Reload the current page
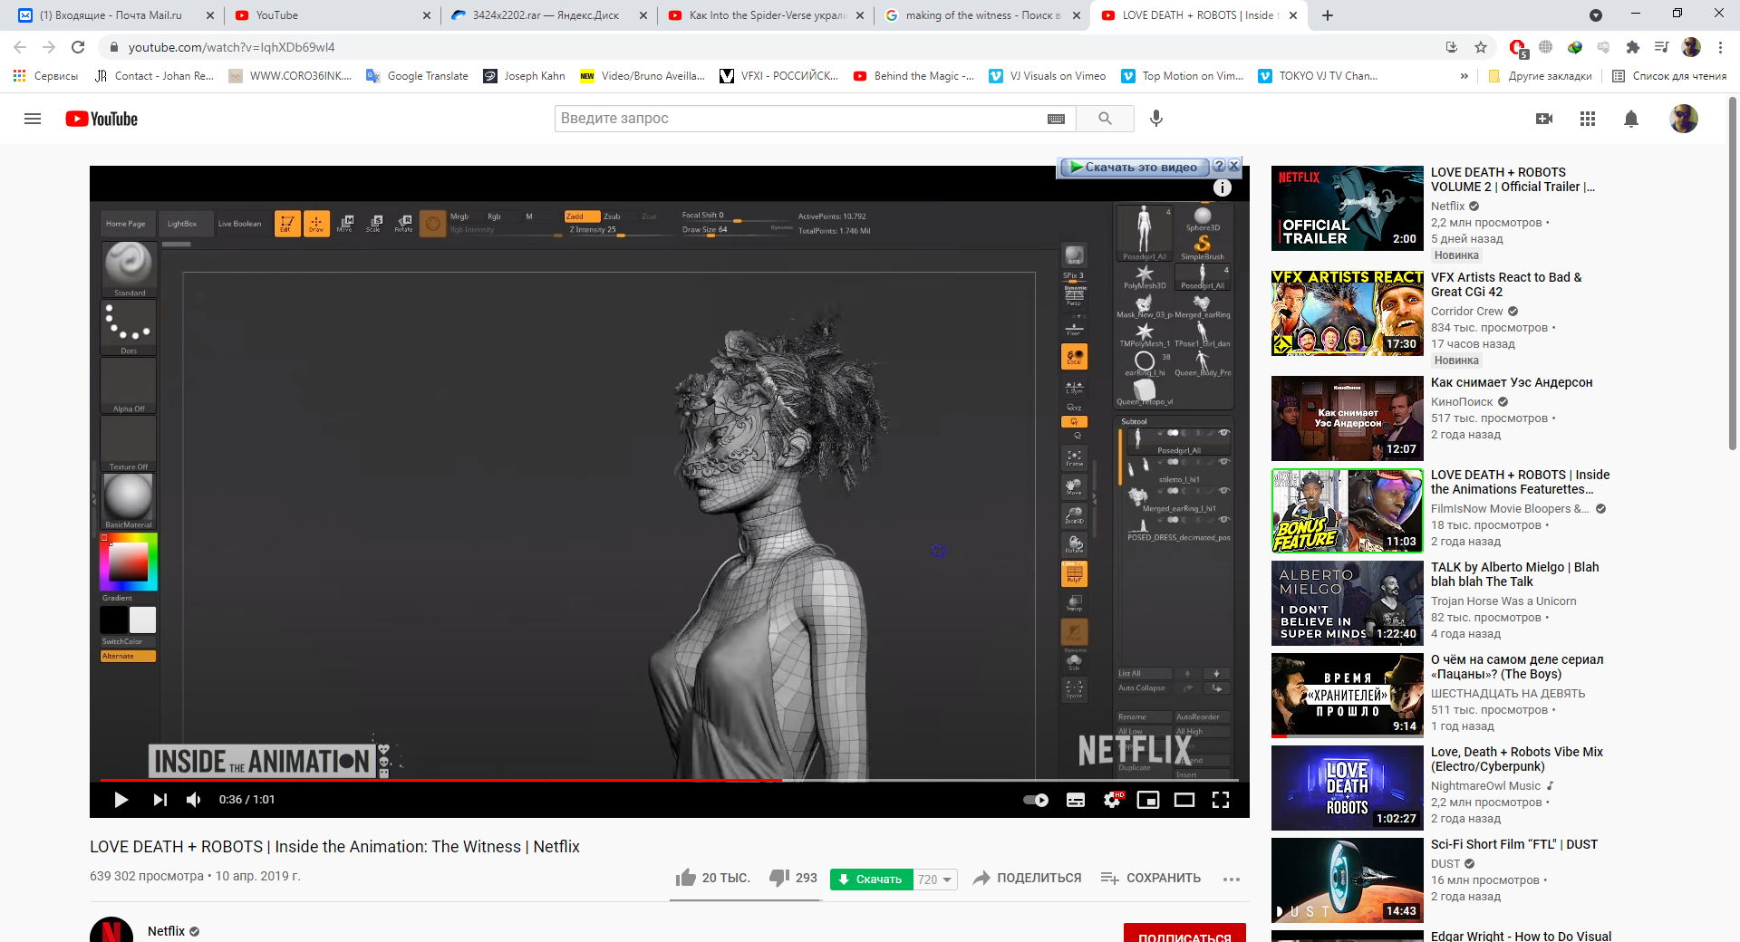Image resolution: width=1740 pixels, height=942 pixels. pyautogui.click(x=78, y=47)
